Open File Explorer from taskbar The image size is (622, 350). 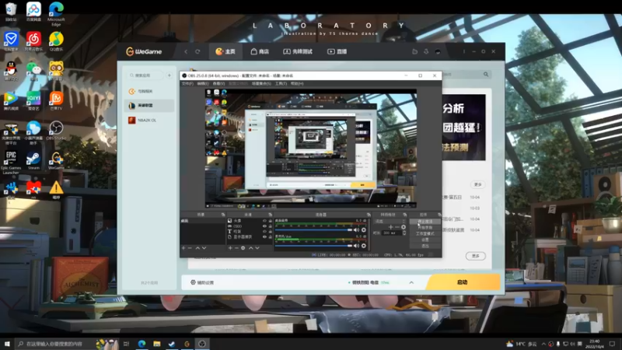coord(157,344)
